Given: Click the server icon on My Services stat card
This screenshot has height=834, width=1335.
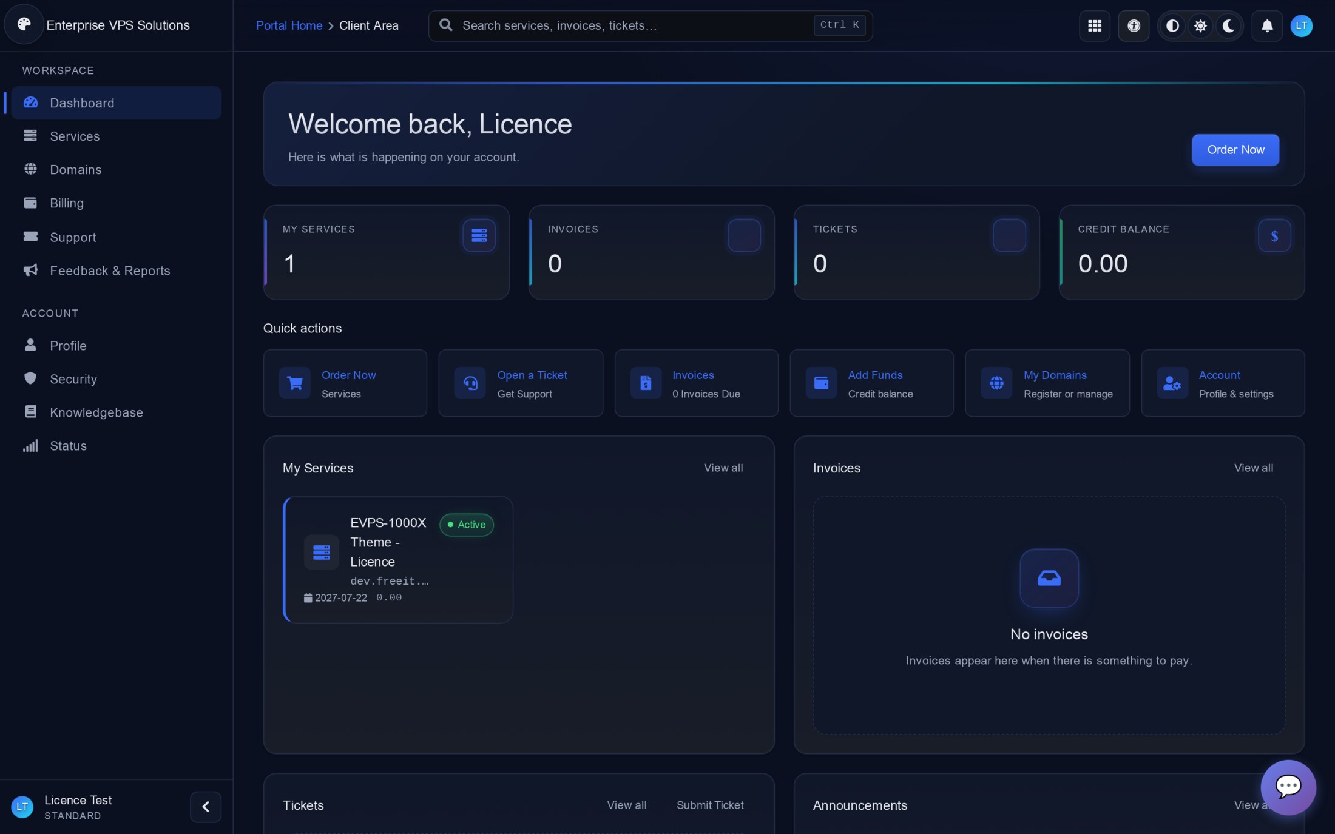Looking at the screenshot, I should coord(479,235).
